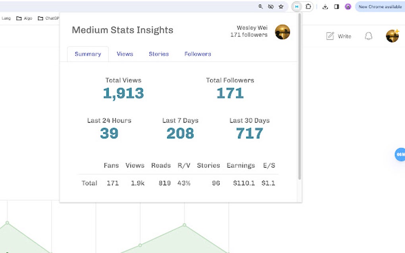Switch to the Views tab
This screenshot has height=253, width=405.
click(x=125, y=54)
